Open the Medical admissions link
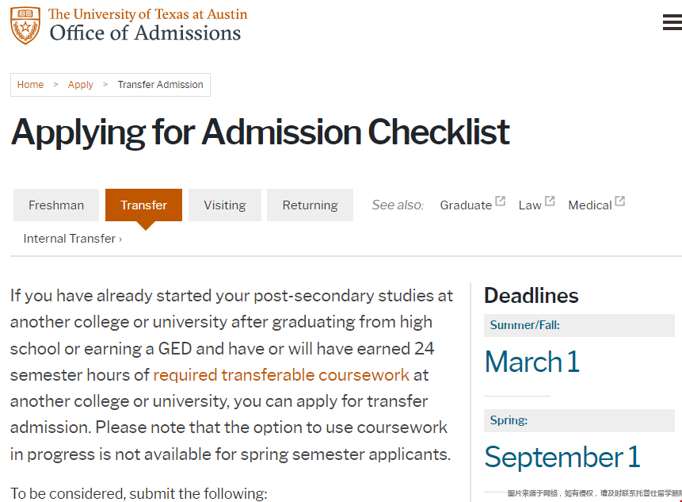 click(589, 205)
